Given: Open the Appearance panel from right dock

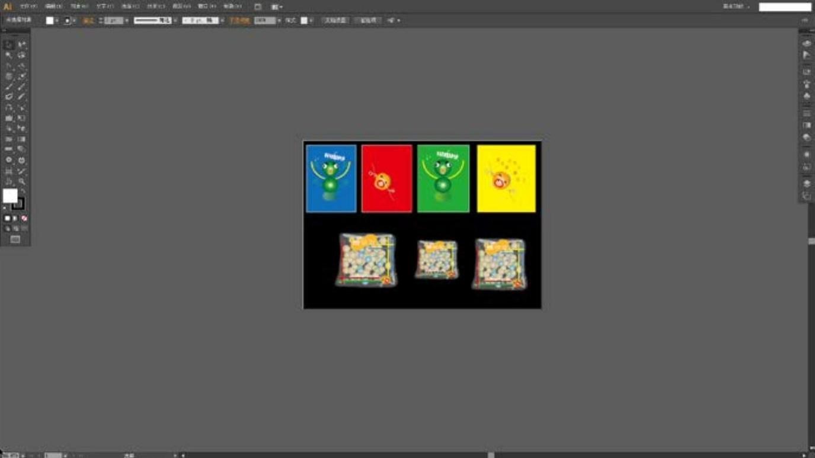Looking at the screenshot, I should coord(807,154).
